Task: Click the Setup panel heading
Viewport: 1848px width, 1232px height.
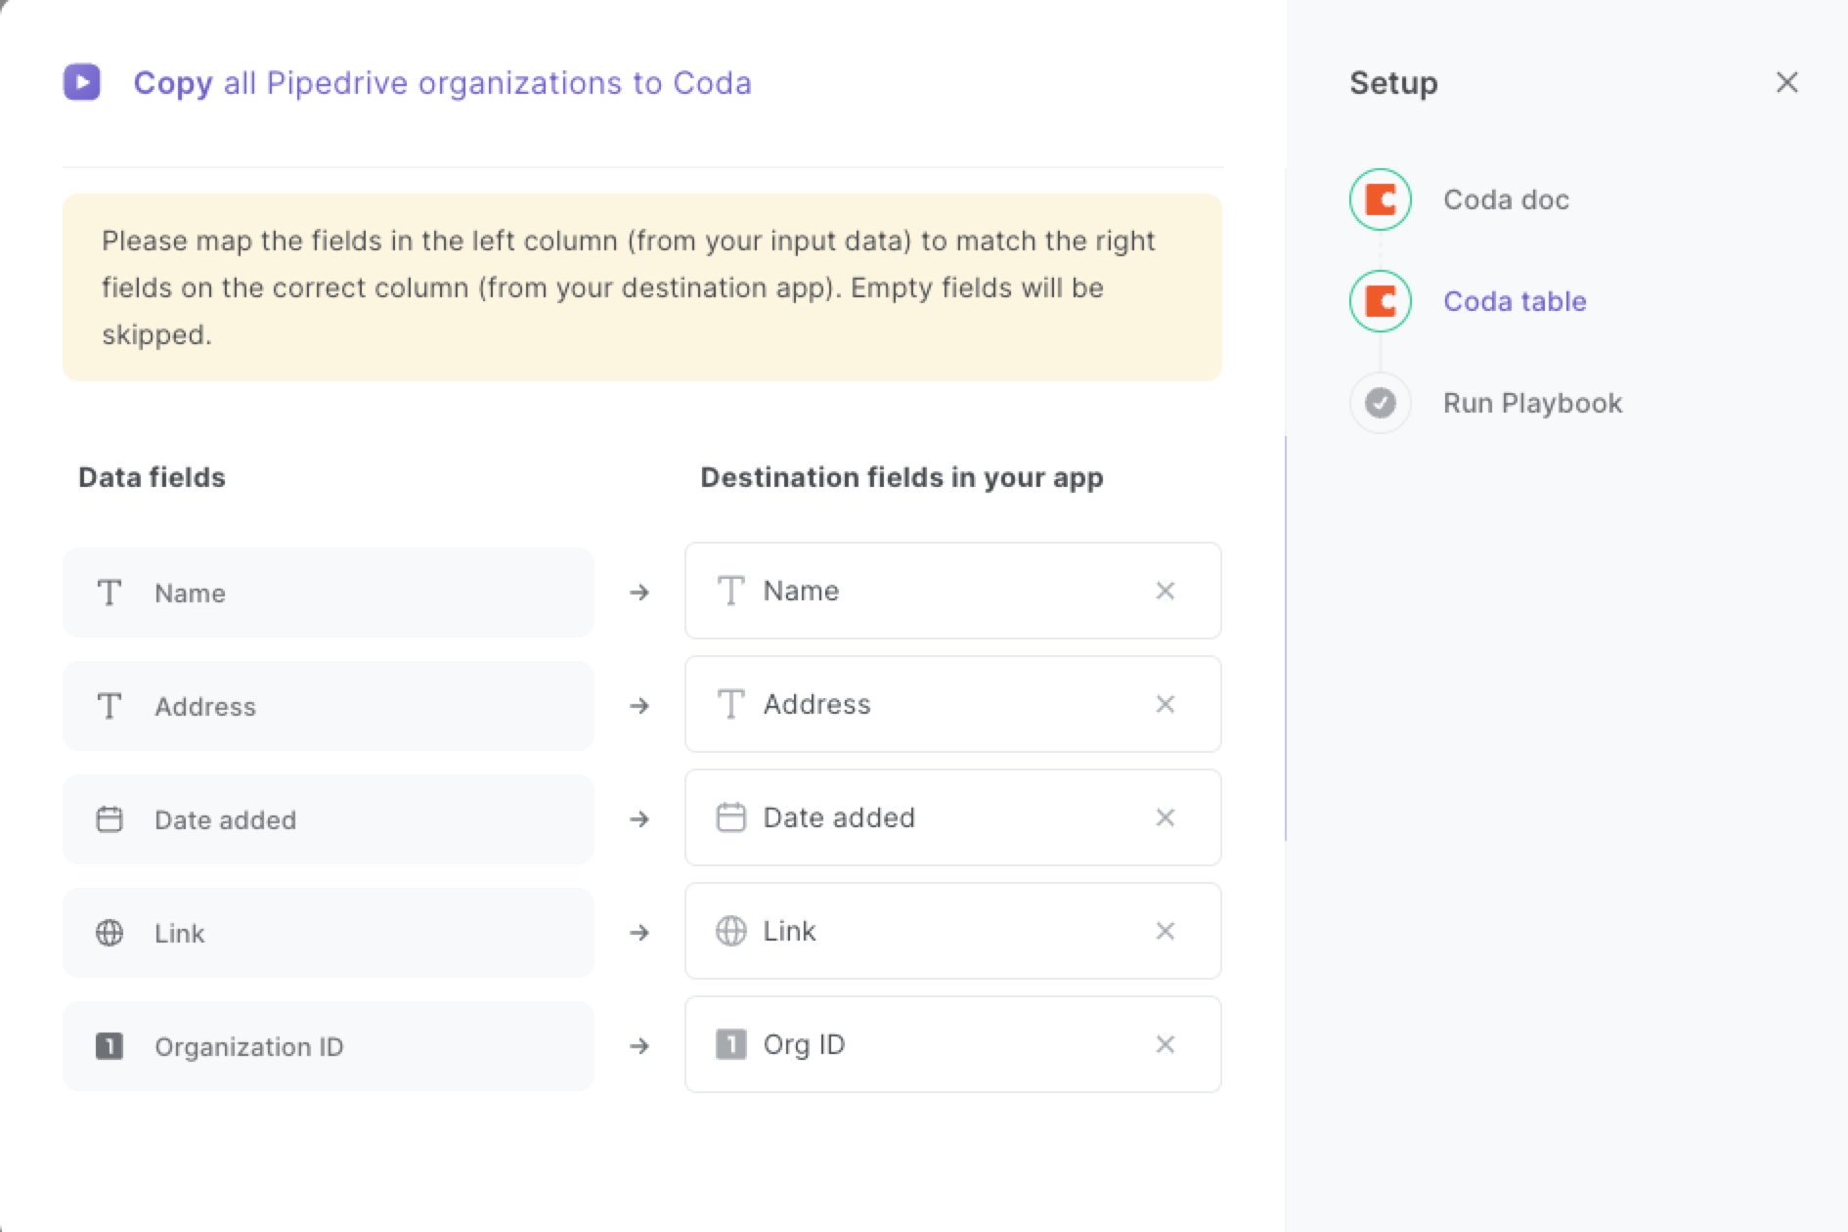Action: coord(1393,83)
